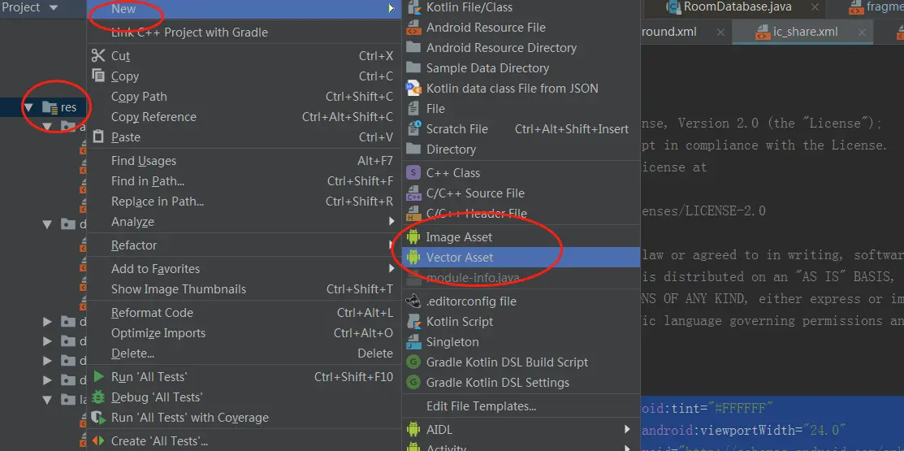Click the Scratch File clock icon
Screen dimensions: 904x451
coord(413,128)
